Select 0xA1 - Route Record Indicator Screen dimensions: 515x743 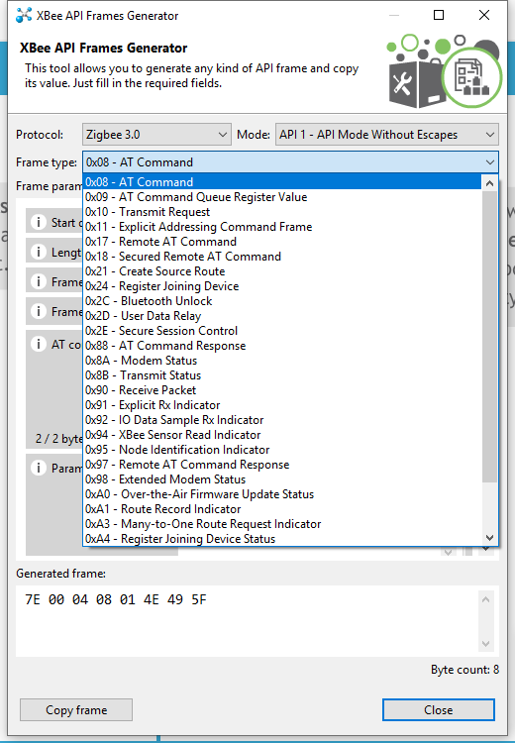click(282, 509)
